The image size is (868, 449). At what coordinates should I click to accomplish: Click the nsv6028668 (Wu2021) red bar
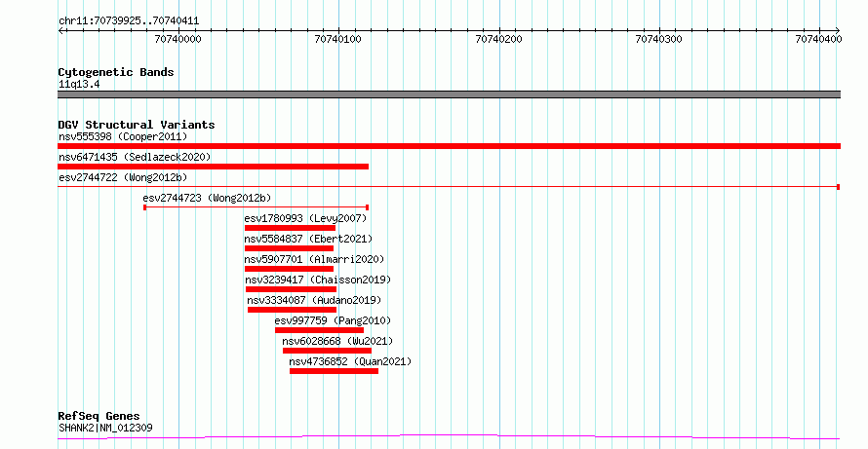pyautogui.click(x=327, y=351)
